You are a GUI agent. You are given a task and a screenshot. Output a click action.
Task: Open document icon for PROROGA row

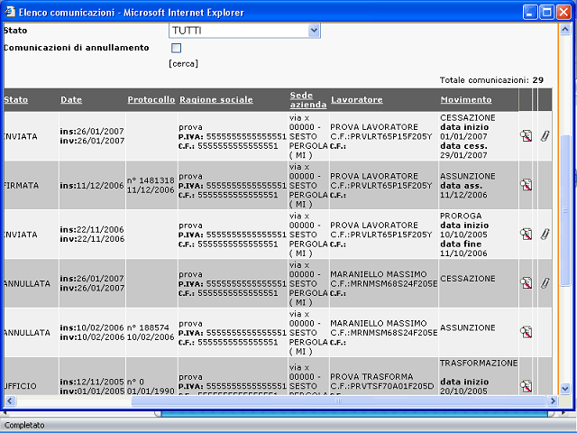[526, 234]
